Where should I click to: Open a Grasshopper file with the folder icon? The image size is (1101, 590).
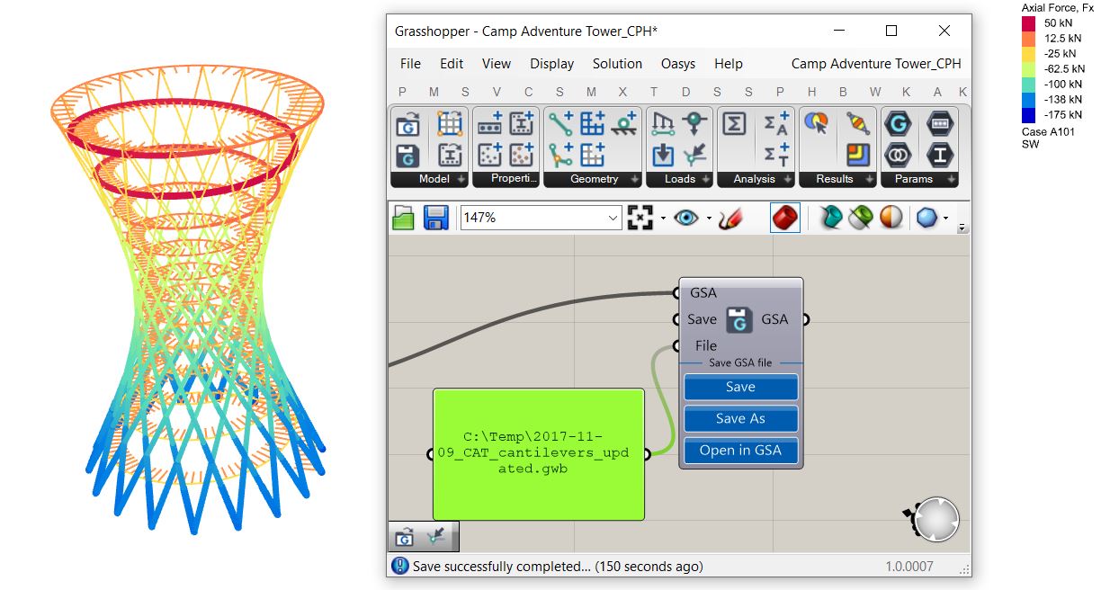click(401, 217)
